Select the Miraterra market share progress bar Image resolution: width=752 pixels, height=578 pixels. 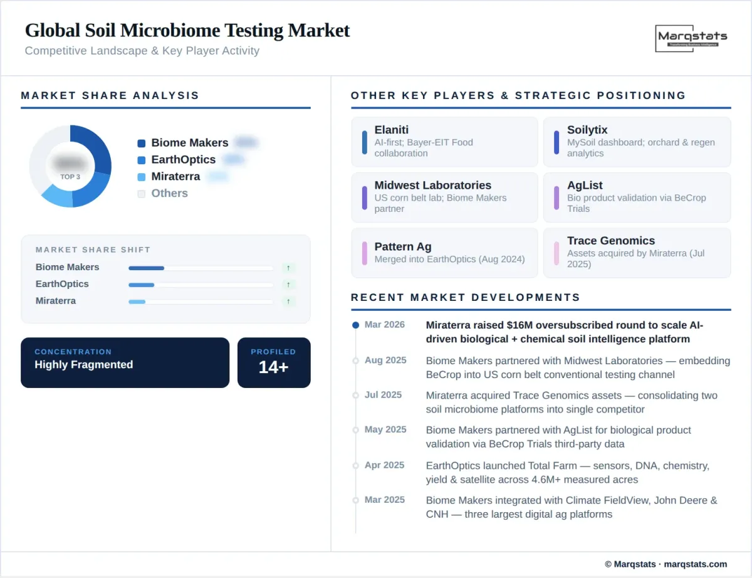click(x=201, y=301)
